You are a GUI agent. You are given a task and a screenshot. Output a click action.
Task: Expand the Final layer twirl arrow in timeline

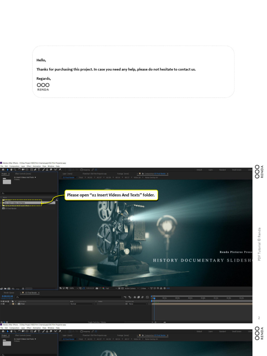click(x=11, y=304)
